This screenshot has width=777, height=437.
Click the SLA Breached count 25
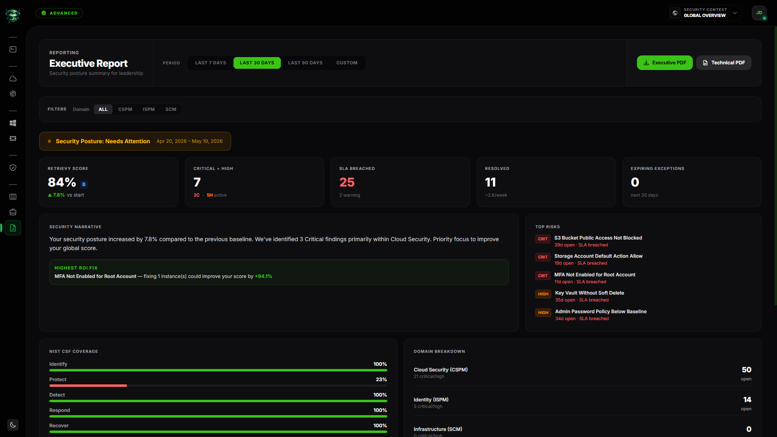pos(347,182)
